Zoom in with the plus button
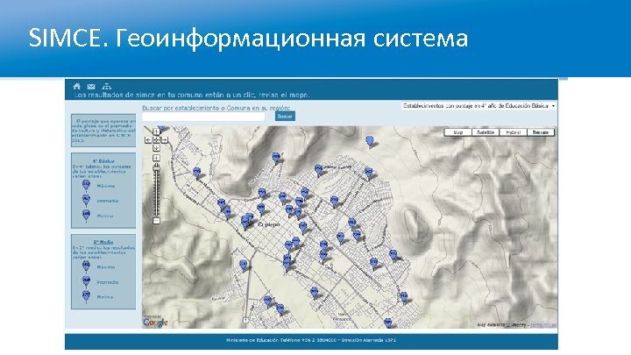The width and height of the screenshot is (631, 355). (x=156, y=158)
